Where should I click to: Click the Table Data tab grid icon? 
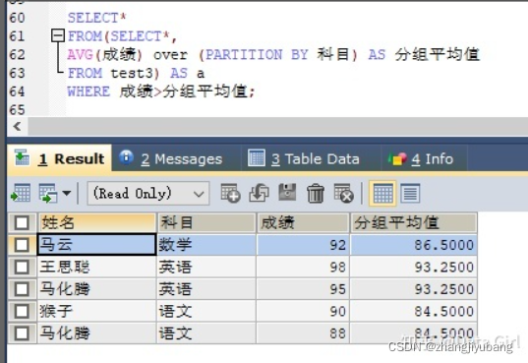point(257,157)
